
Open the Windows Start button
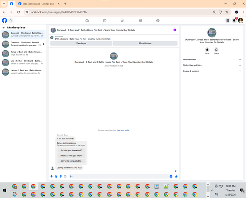[x=4, y=190]
